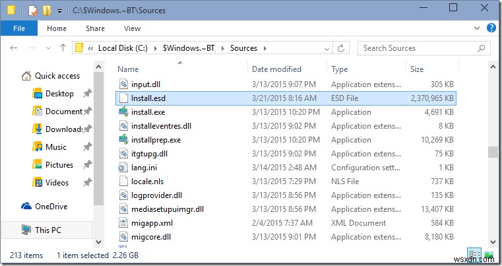Open Desktop in the navigation pane
This screenshot has height=266, width=502.
pyautogui.click(x=59, y=94)
